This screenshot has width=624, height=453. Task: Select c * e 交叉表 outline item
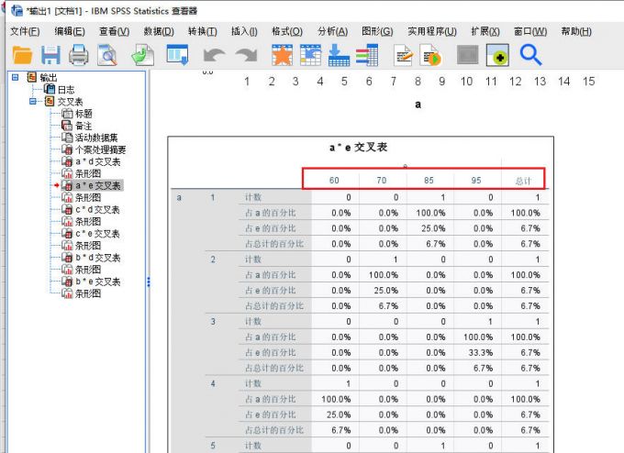click(98, 234)
